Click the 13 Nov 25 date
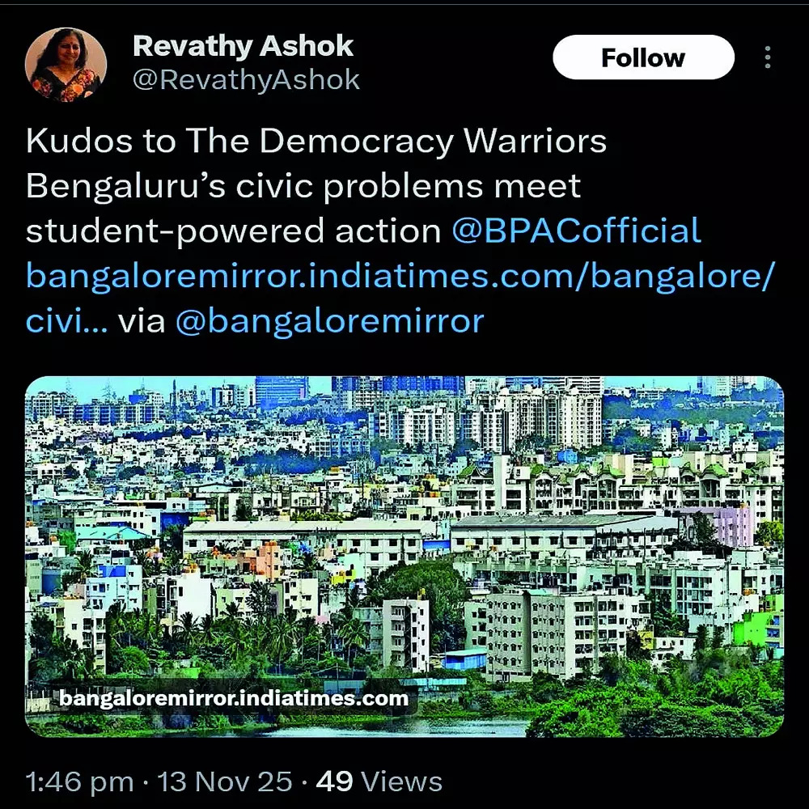Viewport: 809px width, 809px height. (x=224, y=781)
